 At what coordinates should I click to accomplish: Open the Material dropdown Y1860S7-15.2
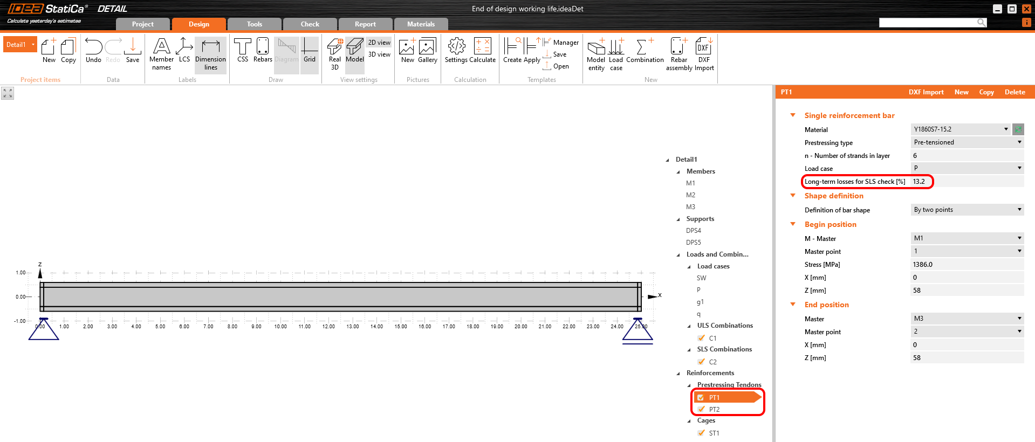(x=960, y=129)
